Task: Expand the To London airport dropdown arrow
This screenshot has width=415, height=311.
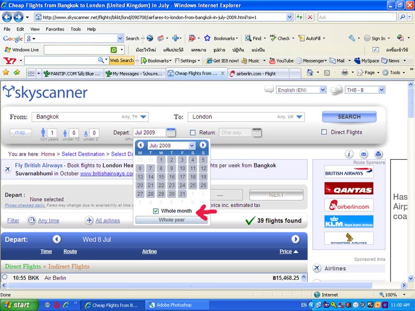Action: 299,117
